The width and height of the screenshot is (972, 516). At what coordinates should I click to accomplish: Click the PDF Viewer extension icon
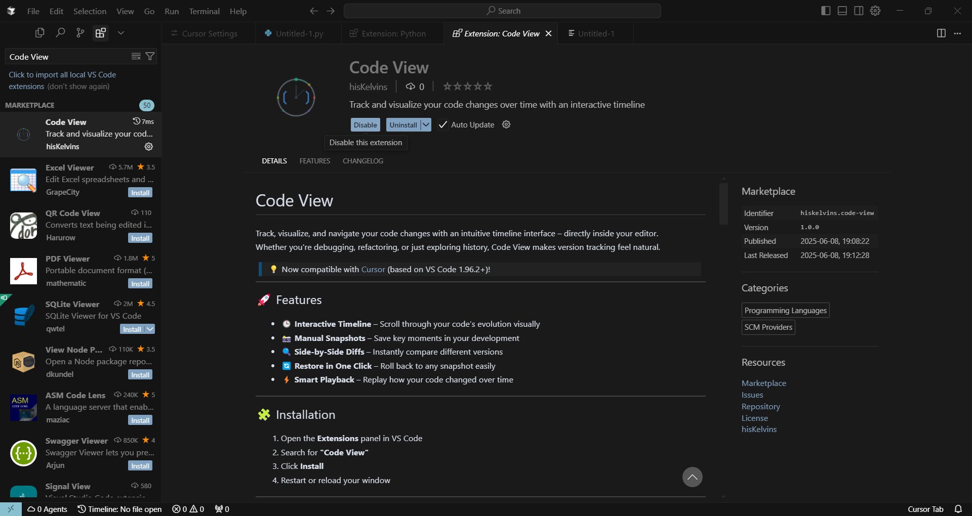[23, 271]
